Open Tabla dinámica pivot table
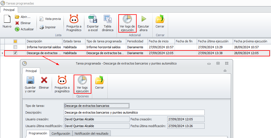Screen dimensions: 271x138 click(107, 23)
